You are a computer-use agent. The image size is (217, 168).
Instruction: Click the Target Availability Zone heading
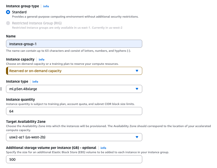point(26,122)
